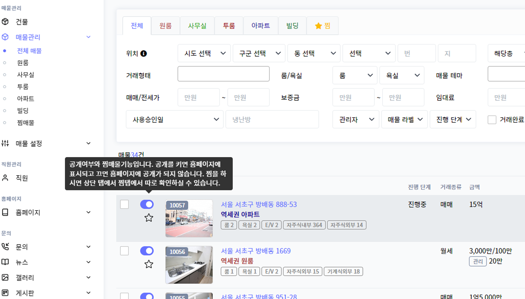This screenshot has width=525, height=299.
Task: Star the listing 10057 as favorite
Action: click(x=149, y=218)
